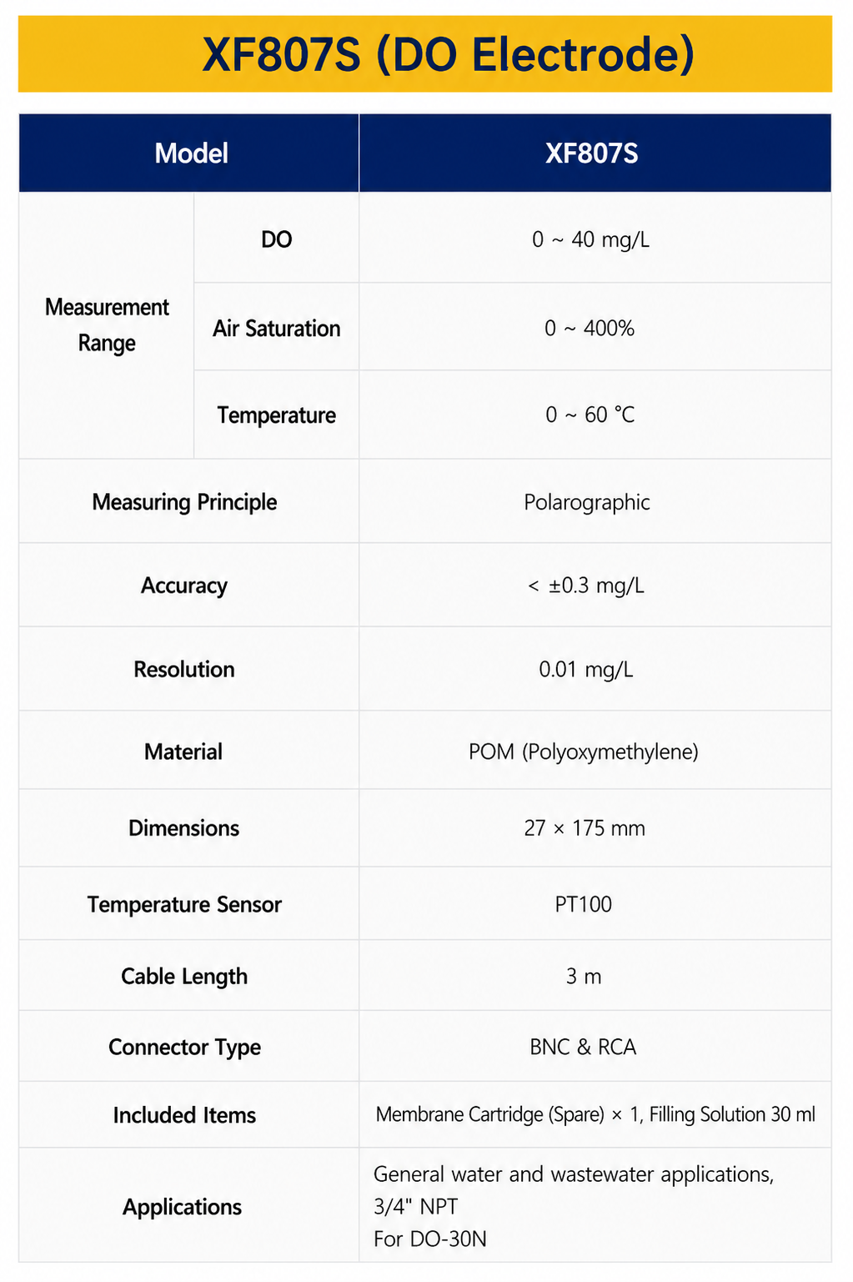Click the XF807S (DO Electrode) title banner
Screen dimensions: 853x1282
[425, 54]
